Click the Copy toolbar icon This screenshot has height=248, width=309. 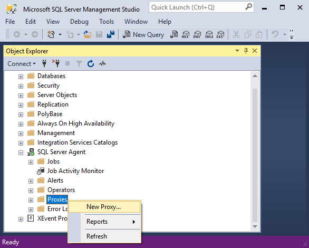(x=247, y=34)
